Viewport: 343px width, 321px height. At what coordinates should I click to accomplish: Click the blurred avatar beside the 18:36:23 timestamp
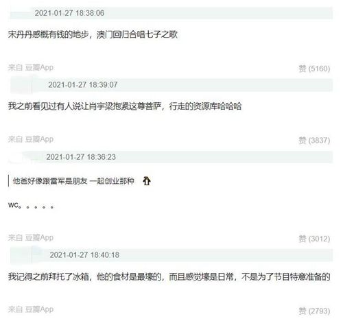(x=21, y=157)
